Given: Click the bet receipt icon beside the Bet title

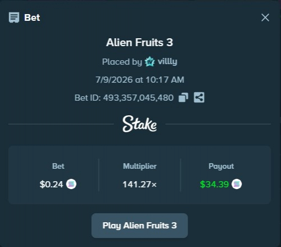Looking at the screenshot, I should 14,17.
